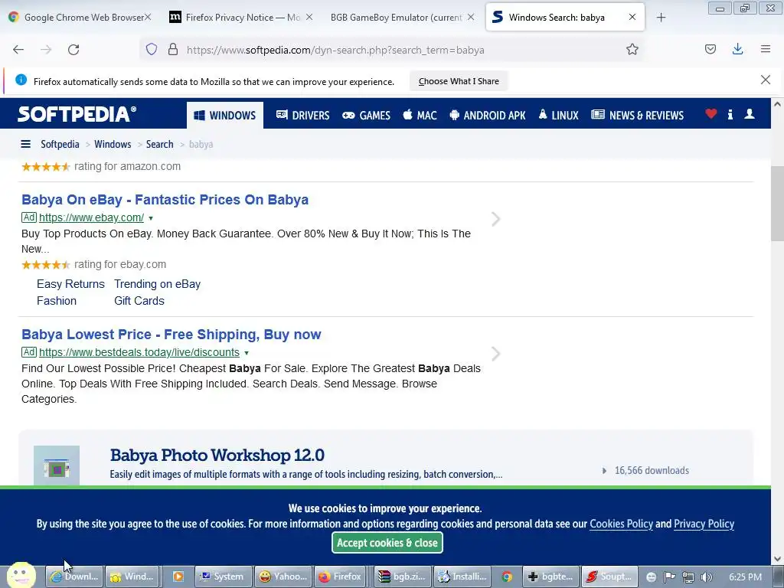This screenshot has height=588, width=784.
Task: Expand the bestdeals.today ad URL dropdown arrow
Action: [x=246, y=353]
